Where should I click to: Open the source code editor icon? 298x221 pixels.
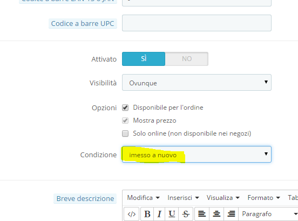click(x=132, y=214)
